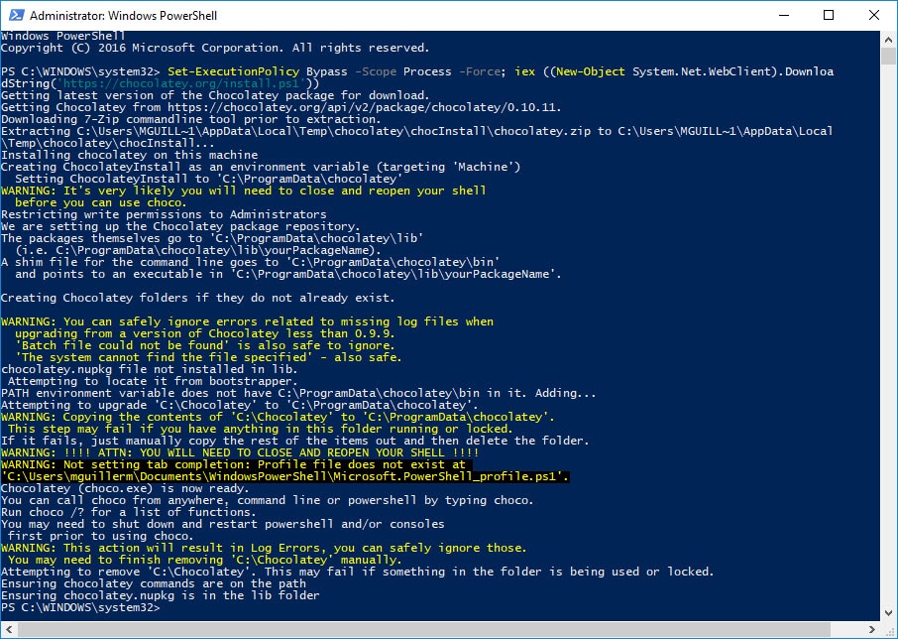Click 'Run choco /? for a list of functions.'

(x=129, y=512)
